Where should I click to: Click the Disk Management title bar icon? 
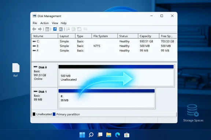point(34,16)
